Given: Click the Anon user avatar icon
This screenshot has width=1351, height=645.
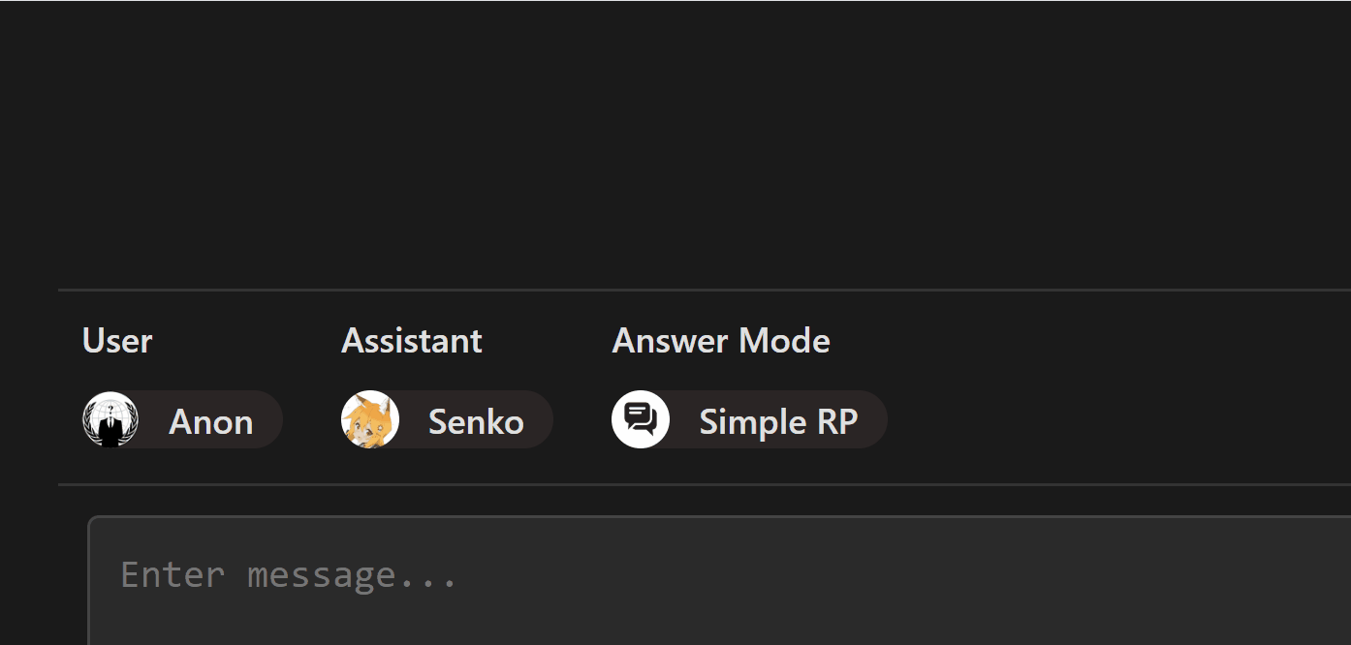Looking at the screenshot, I should (x=110, y=420).
